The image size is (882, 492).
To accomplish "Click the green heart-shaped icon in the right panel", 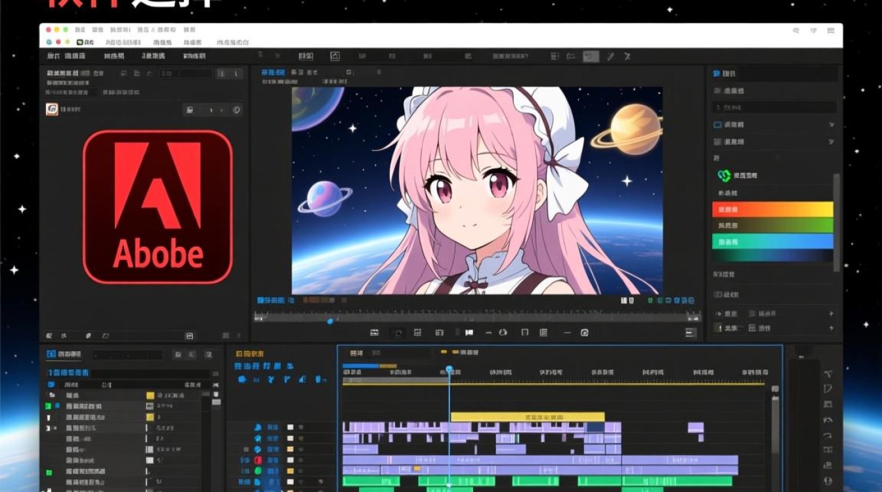I will (724, 176).
